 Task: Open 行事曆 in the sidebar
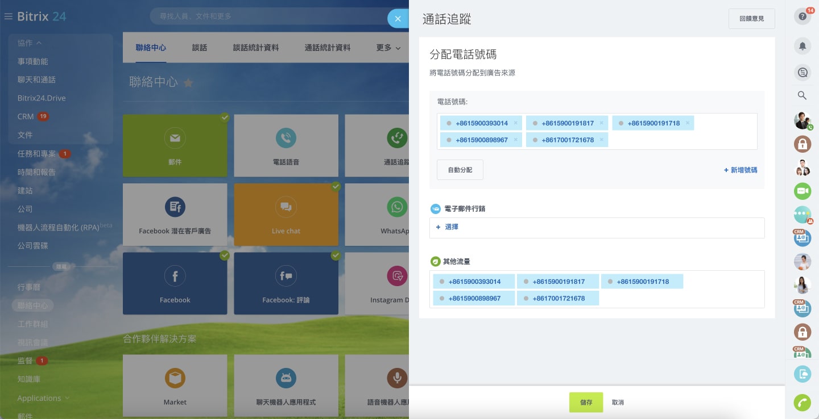click(29, 287)
